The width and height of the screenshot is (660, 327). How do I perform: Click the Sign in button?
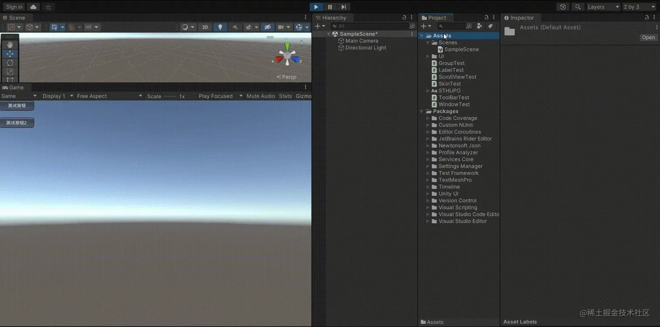(14, 7)
